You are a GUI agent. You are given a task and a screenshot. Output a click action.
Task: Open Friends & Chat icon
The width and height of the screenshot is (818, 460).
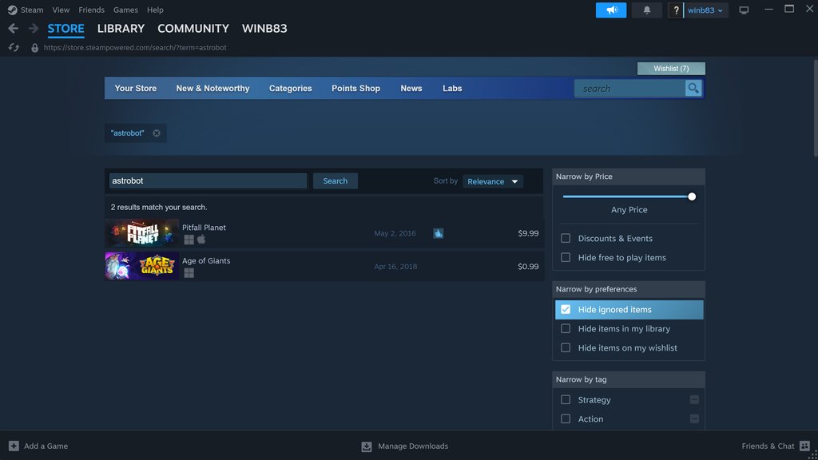coord(804,446)
